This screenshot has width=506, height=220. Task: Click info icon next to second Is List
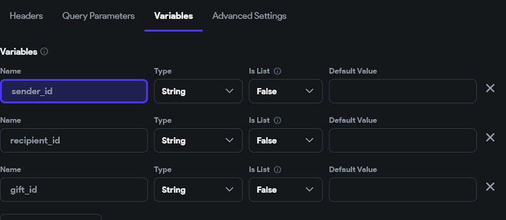click(x=277, y=120)
